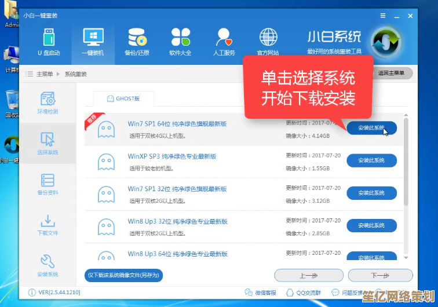
Task: Install WinXP SP3 system
Action: 371,160
